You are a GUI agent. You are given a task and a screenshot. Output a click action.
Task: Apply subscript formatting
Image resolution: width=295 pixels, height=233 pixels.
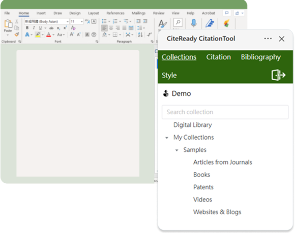[58, 28]
